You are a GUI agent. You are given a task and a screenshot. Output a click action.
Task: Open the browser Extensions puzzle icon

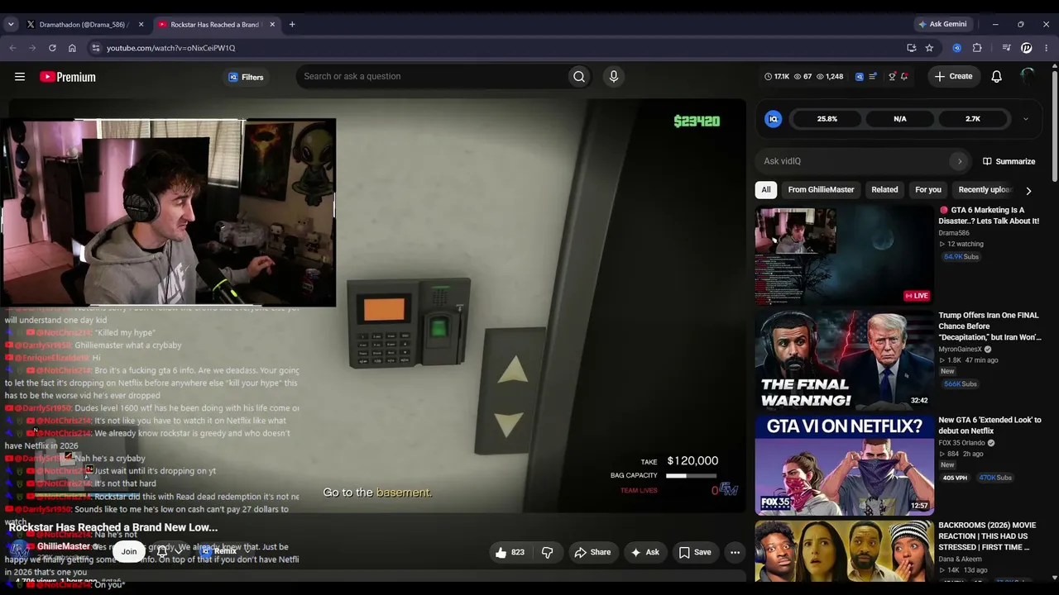pyautogui.click(x=977, y=48)
